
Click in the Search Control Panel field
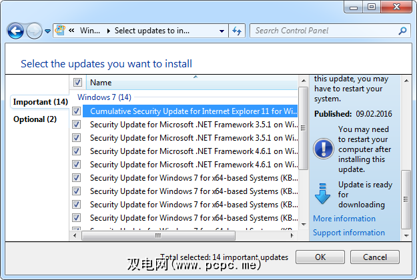pos(324,31)
